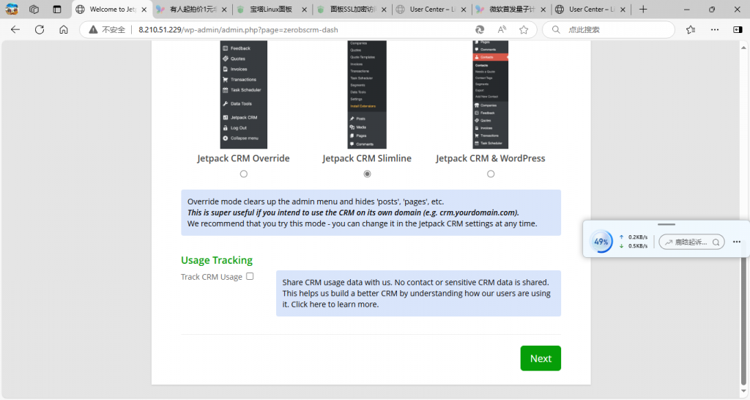
Task: Click the Override mode description box
Action: pyautogui.click(x=371, y=212)
